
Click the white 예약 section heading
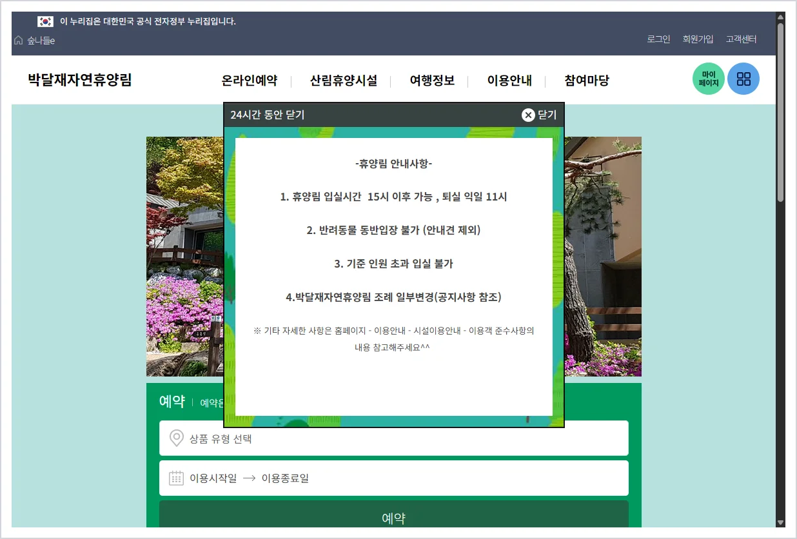(x=172, y=402)
